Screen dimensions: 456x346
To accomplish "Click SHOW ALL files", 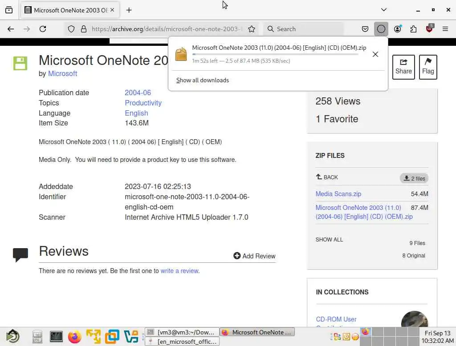I will click(329, 239).
